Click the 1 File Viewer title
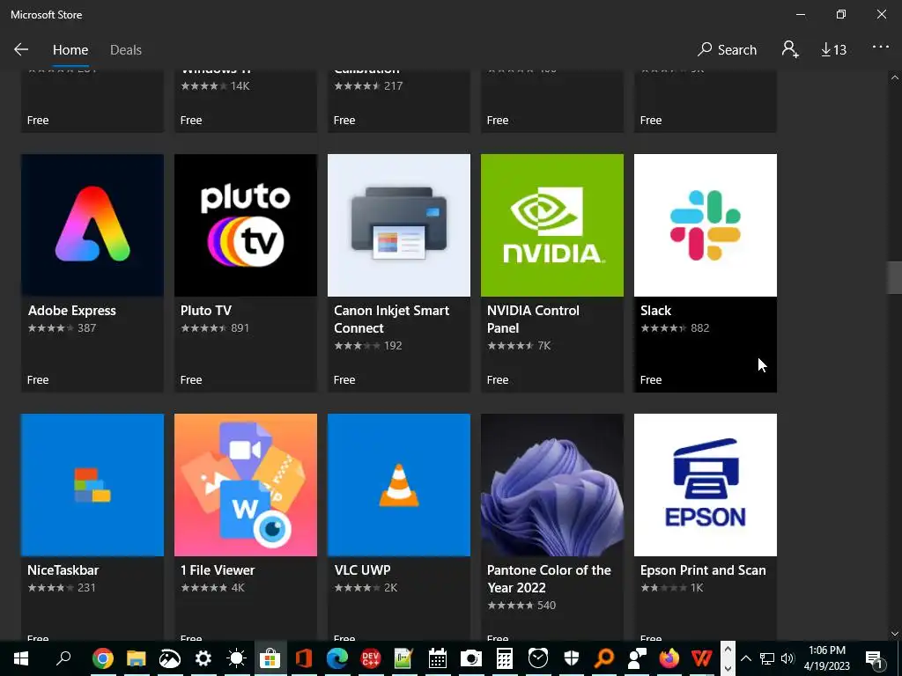The height and width of the screenshot is (676, 902). [x=218, y=570]
